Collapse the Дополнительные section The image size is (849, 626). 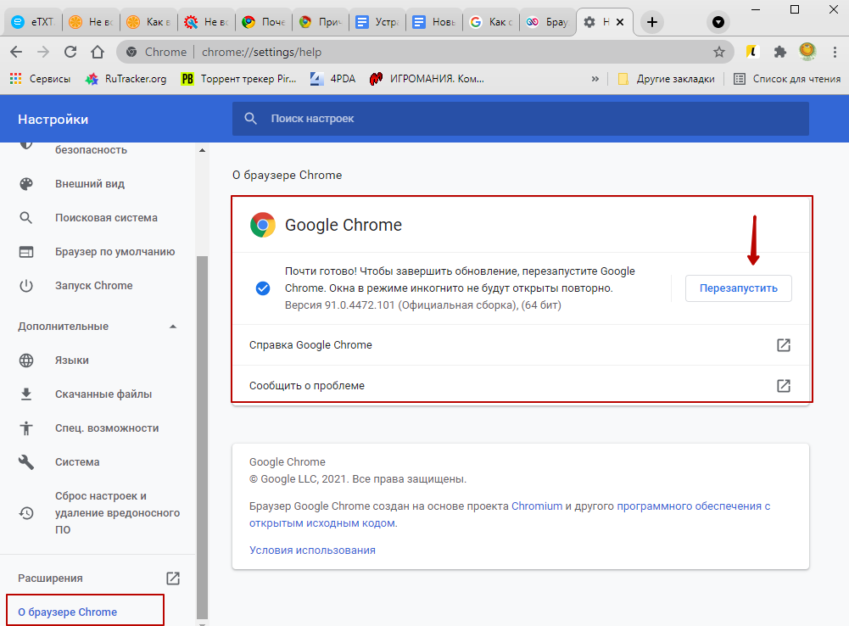tap(173, 327)
